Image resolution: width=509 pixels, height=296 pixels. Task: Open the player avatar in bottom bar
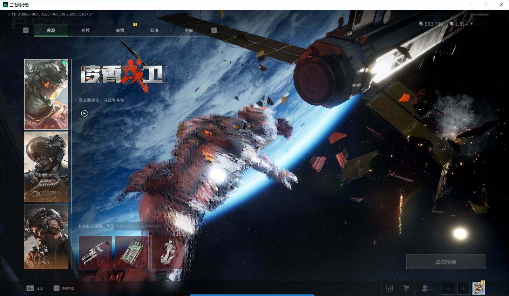(x=479, y=288)
